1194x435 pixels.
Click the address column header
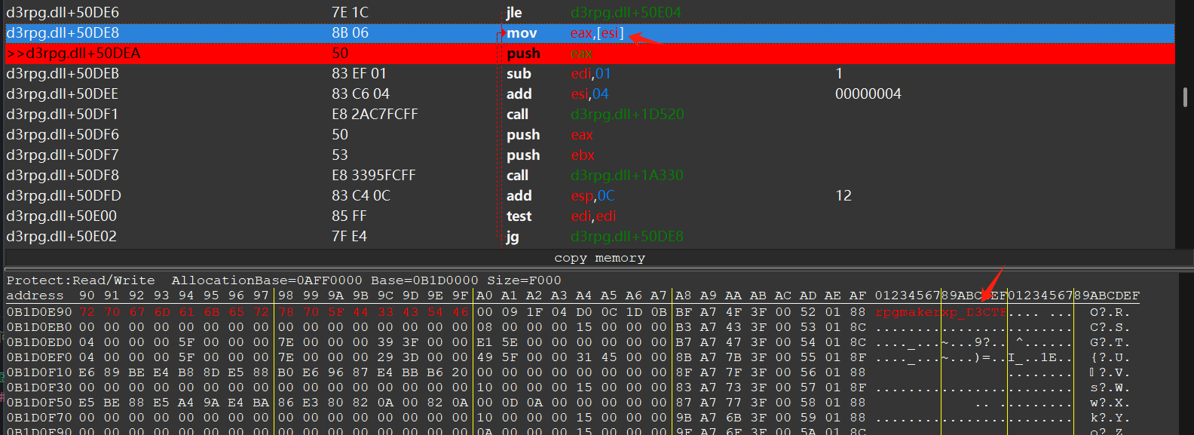[35, 296]
